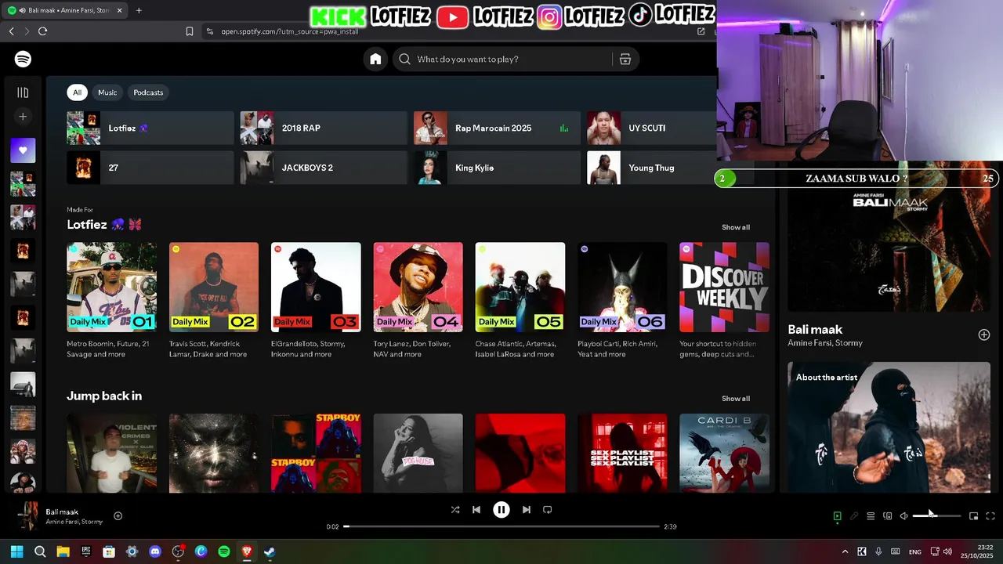Pause the current song

pyautogui.click(x=501, y=510)
